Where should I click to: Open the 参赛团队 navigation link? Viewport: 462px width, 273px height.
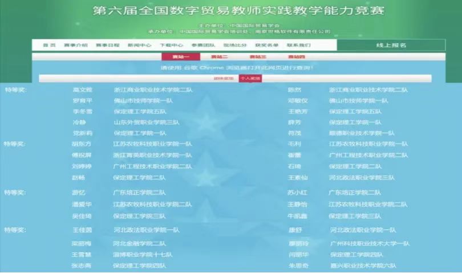pyautogui.click(x=203, y=45)
